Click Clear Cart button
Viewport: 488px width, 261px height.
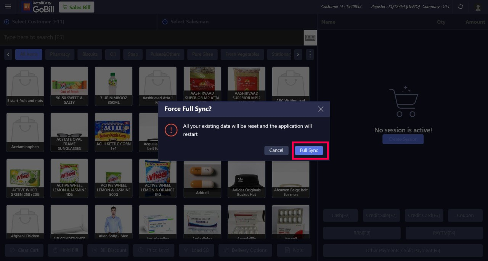[24, 250]
